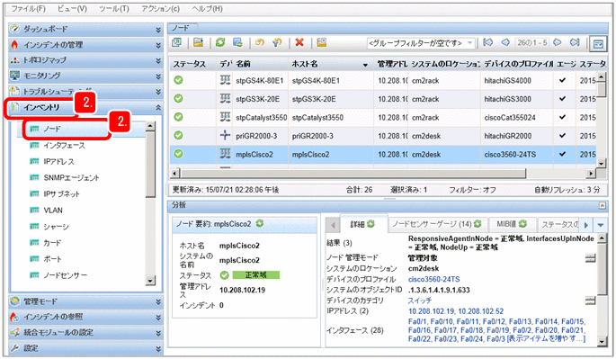
Task: Expand the ダッシュボード workspace
Action: pyautogui.click(x=158, y=30)
